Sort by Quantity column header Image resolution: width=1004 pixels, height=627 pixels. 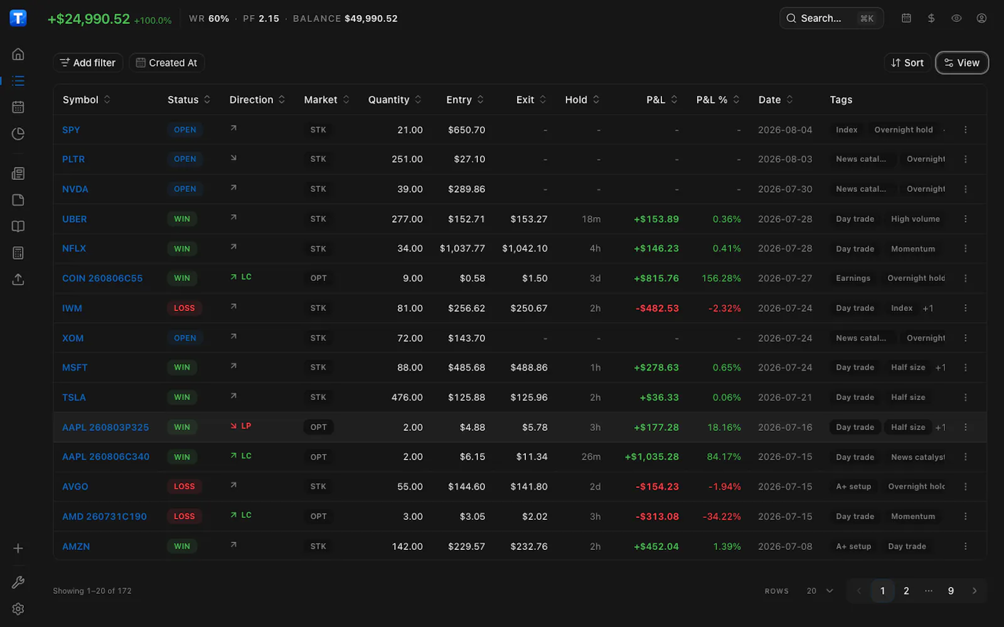pyautogui.click(x=395, y=100)
